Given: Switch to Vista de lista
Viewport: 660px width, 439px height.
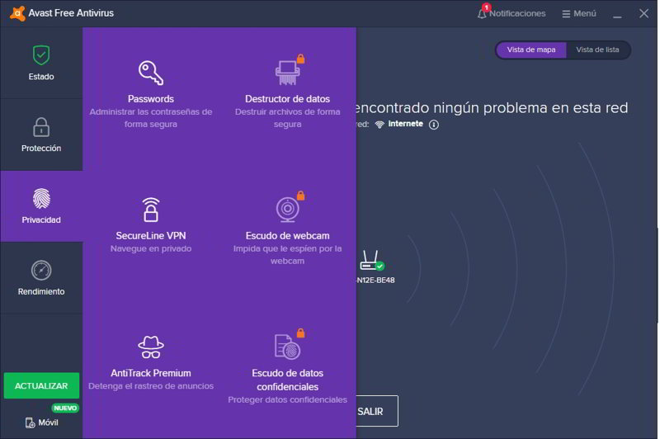Looking at the screenshot, I should pyautogui.click(x=597, y=50).
